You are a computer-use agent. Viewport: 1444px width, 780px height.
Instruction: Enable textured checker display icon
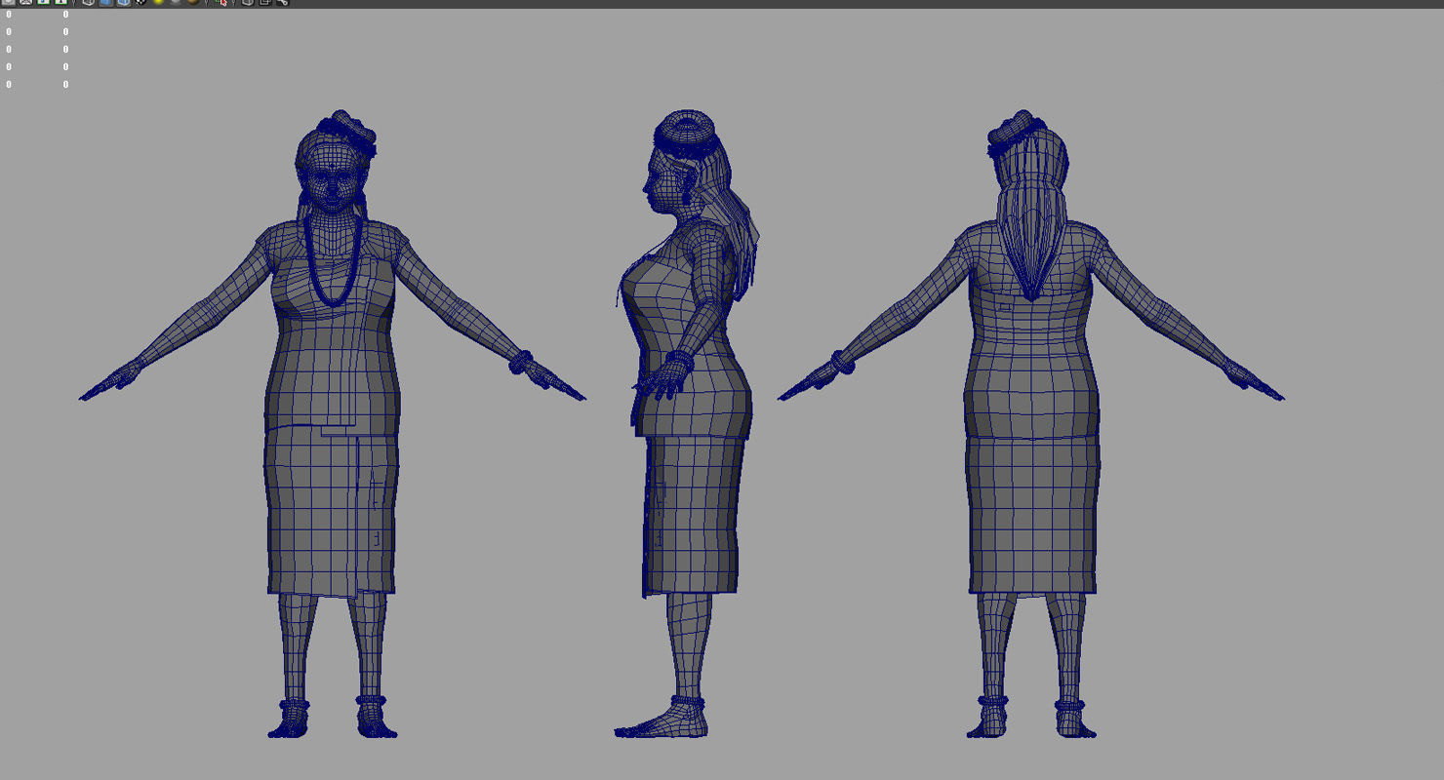[x=140, y=3]
